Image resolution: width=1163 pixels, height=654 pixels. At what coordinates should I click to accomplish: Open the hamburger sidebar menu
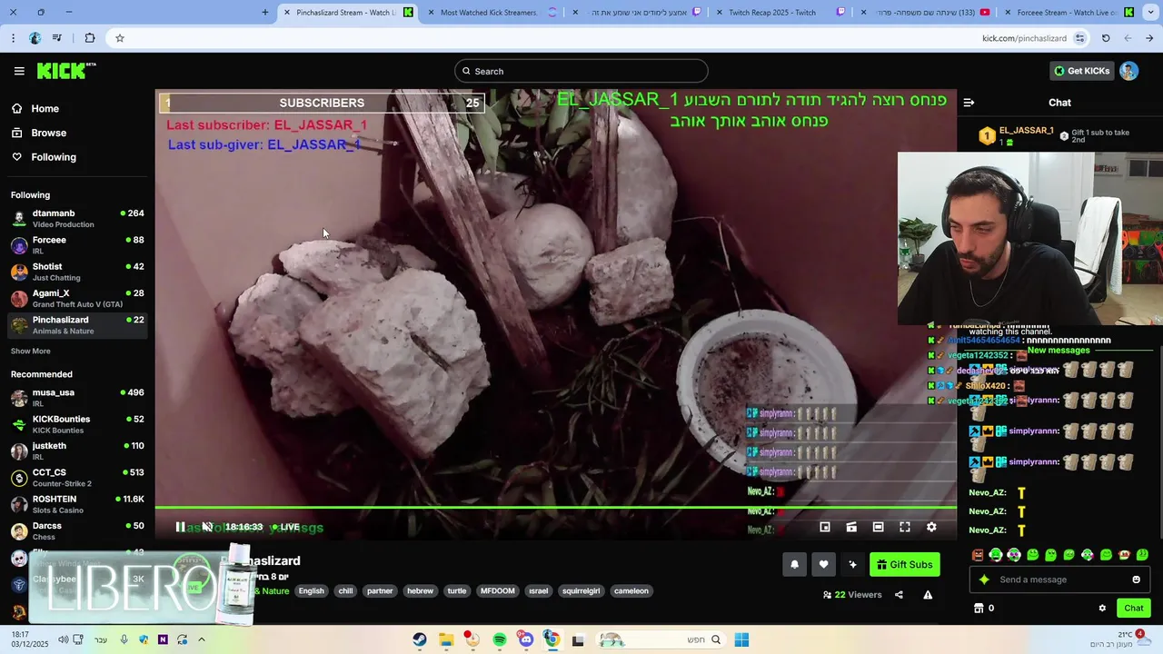(x=19, y=71)
